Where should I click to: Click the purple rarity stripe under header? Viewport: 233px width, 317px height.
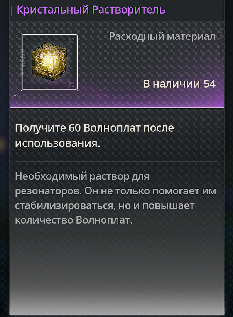click(117, 107)
